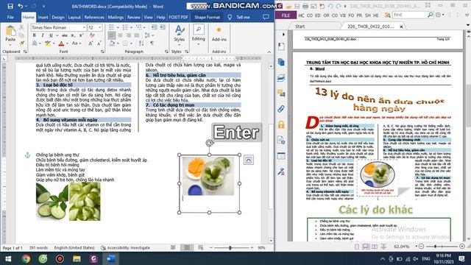Switch to the Layout ribbon tab
Screen dimensions: 471x265
[74, 18]
